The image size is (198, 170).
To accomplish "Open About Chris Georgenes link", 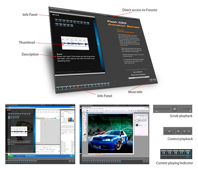I will [138, 75].
